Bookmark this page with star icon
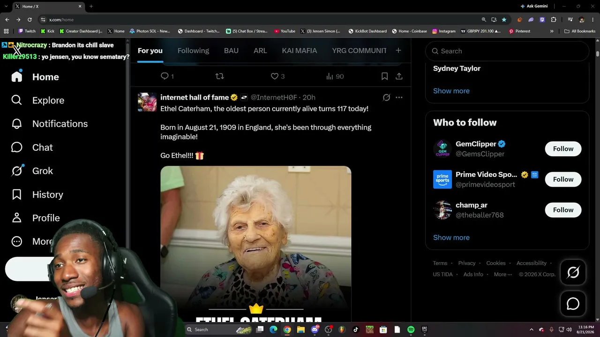Screen dimensions: 600x337 (x=504, y=20)
